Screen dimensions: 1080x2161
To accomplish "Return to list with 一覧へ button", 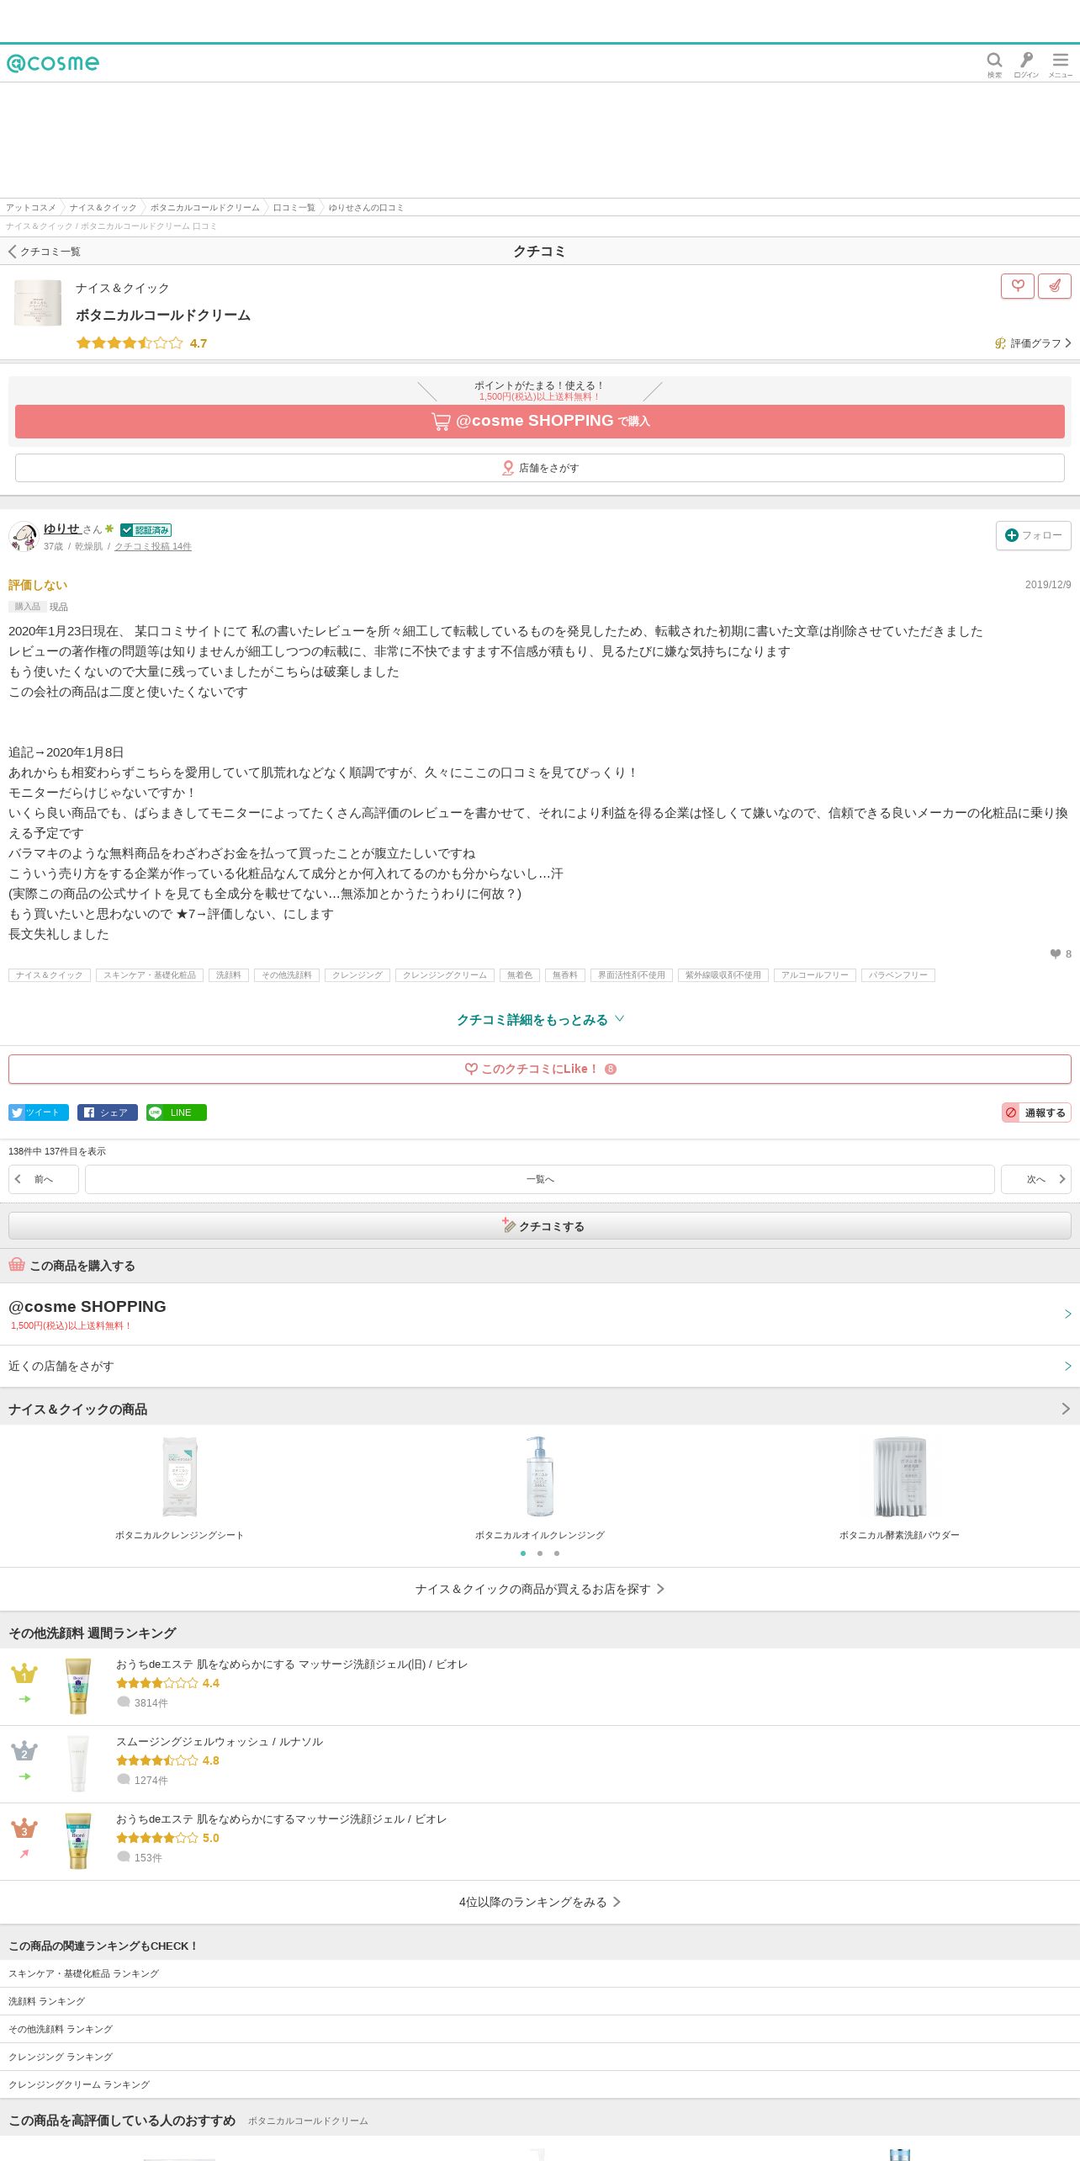I will coord(540,1179).
